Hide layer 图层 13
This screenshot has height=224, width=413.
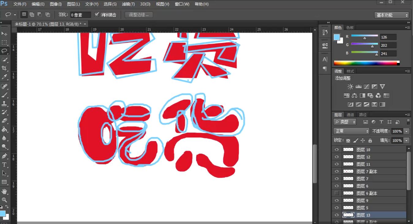click(x=337, y=215)
